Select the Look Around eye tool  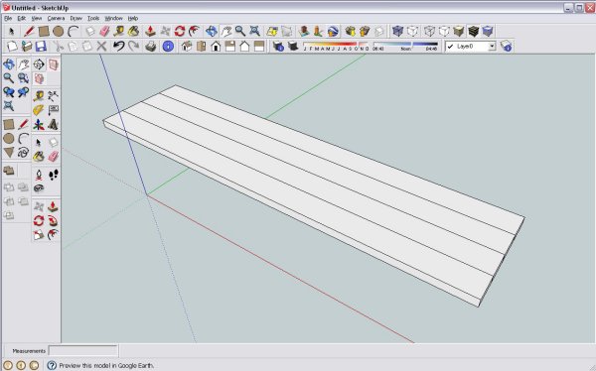[x=39, y=188]
